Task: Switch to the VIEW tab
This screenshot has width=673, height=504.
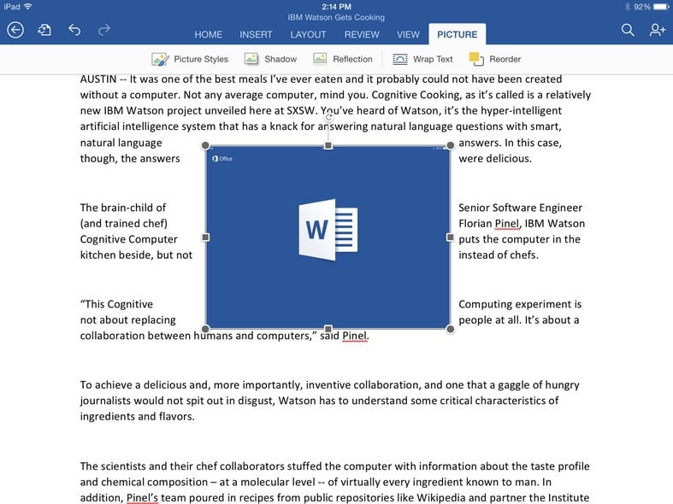Action: [x=408, y=35]
